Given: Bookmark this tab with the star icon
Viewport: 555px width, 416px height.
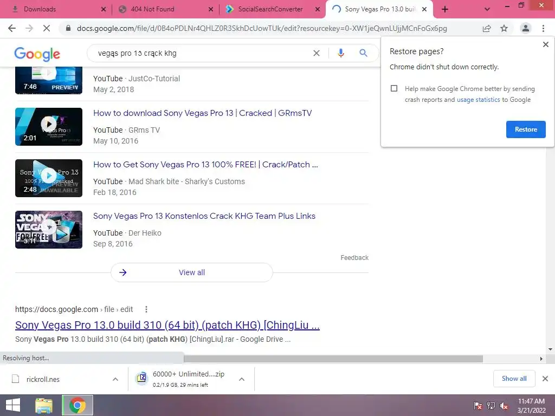Looking at the screenshot, I should (504, 28).
